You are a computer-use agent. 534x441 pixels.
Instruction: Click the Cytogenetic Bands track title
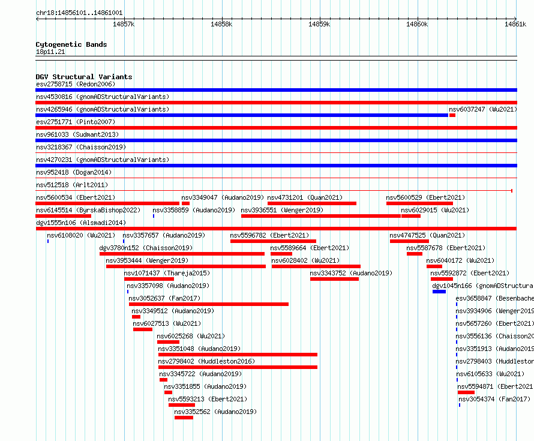(x=71, y=44)
